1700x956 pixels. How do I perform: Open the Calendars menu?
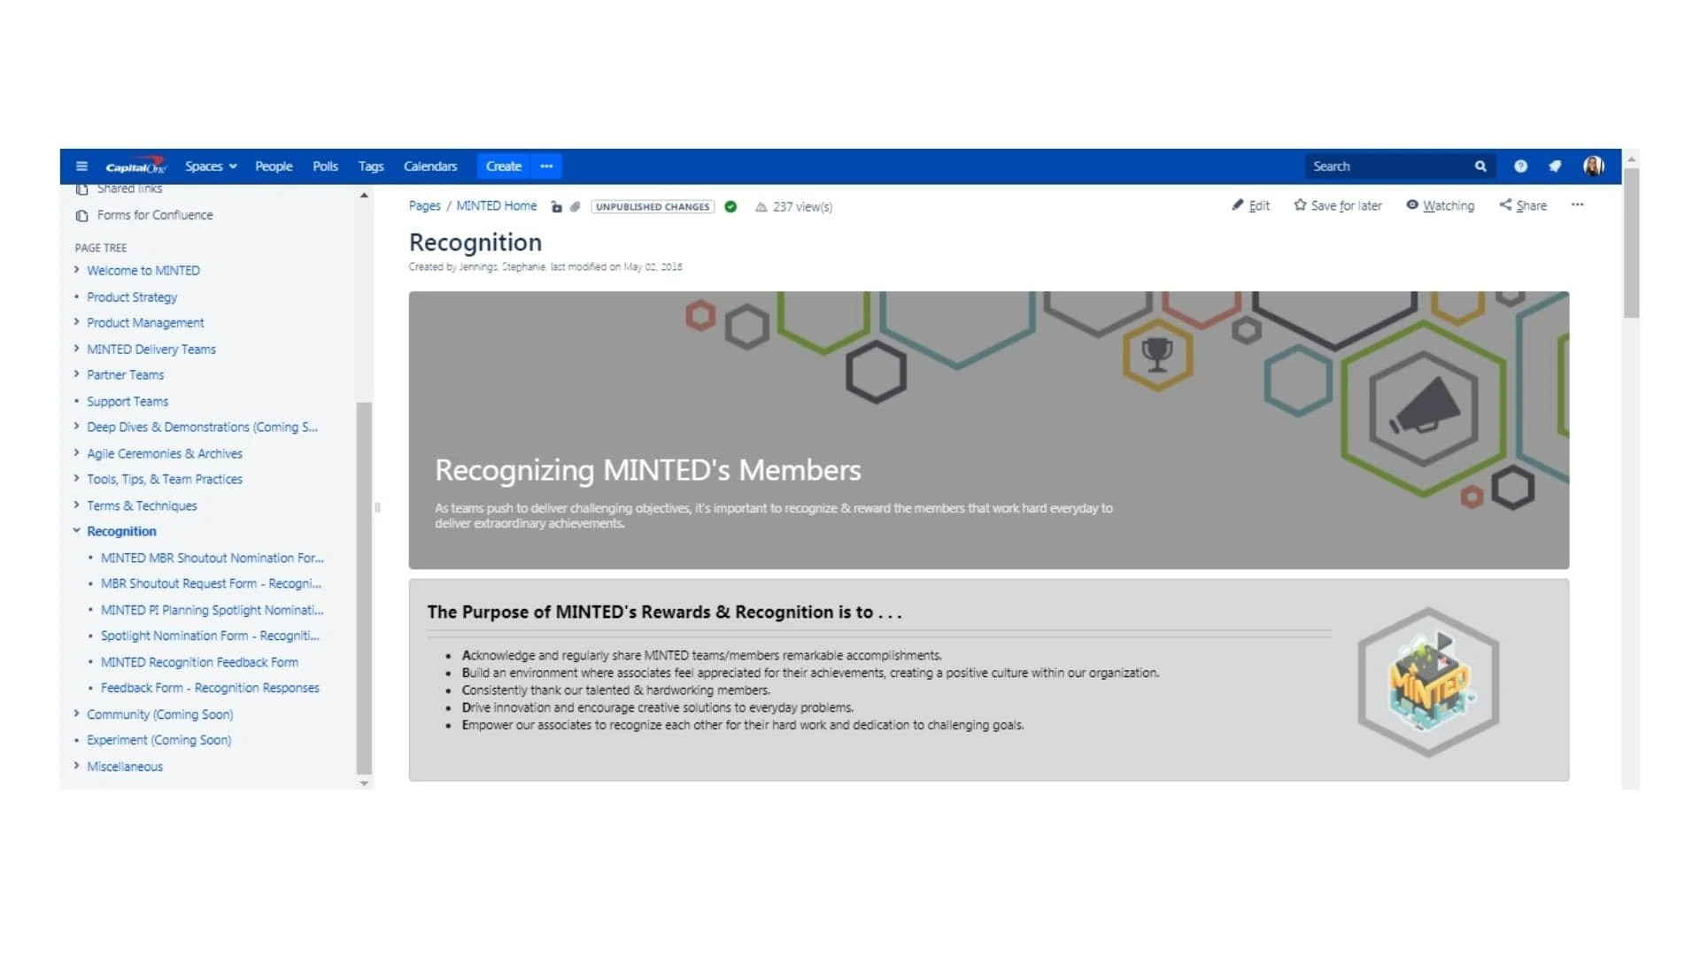pyautogui.click(x=430, y=166)
